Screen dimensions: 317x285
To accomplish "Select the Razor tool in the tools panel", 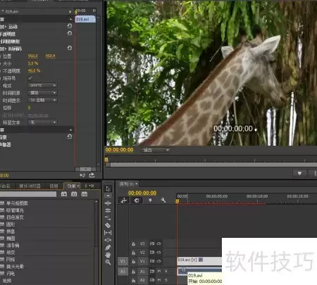I will click(108, 225).
